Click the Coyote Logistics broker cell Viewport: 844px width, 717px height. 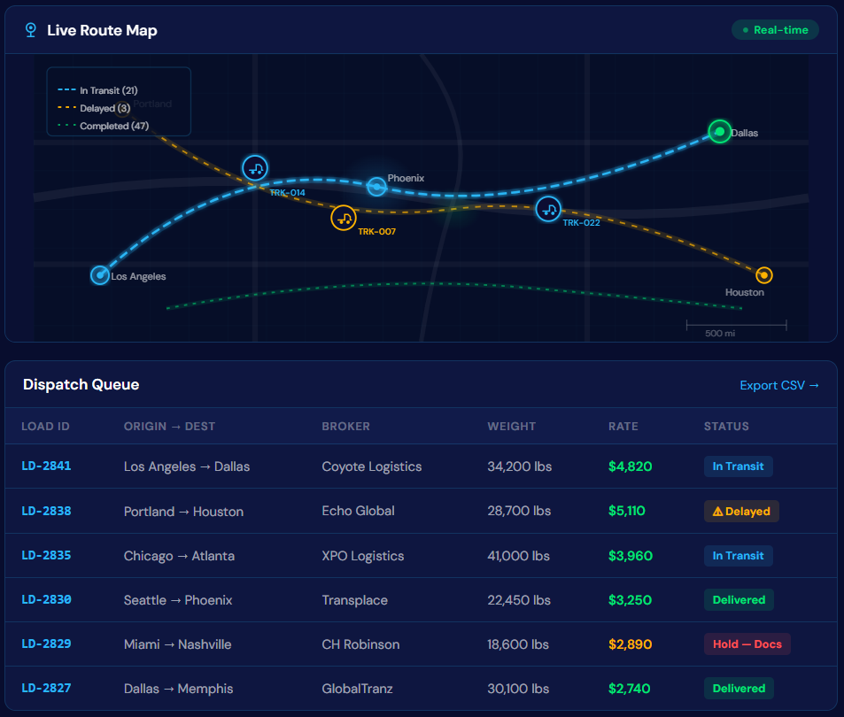coord(371,466)
